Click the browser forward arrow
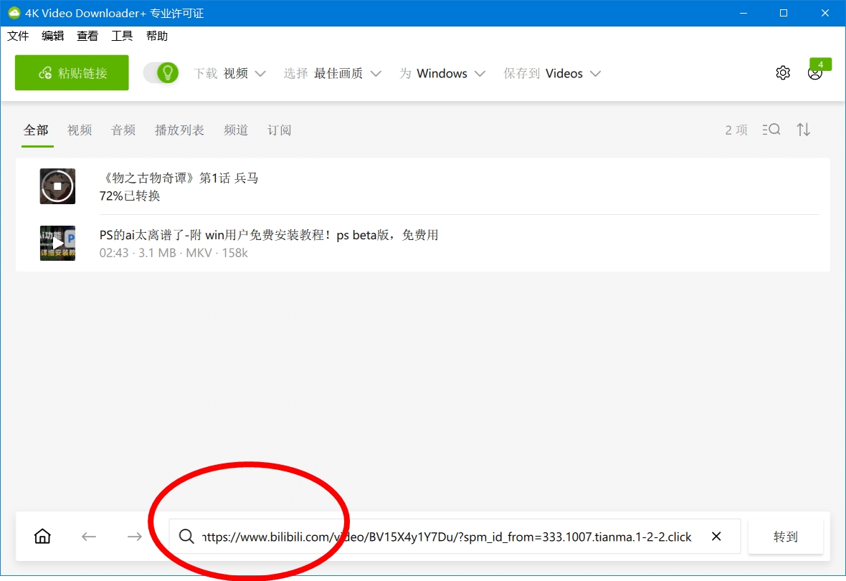 (134, 537)
